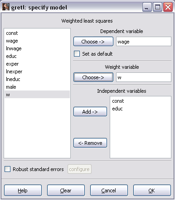Click Choose-> for the weight variable
Viewport: 175px width, 200px height.
pos(93,77)
